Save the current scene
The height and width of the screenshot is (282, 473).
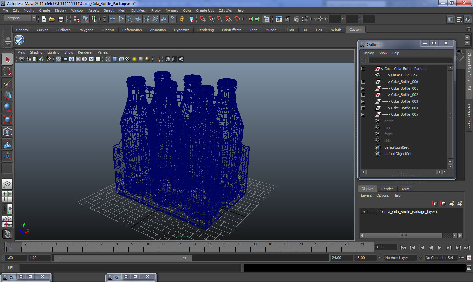(61, 19)
